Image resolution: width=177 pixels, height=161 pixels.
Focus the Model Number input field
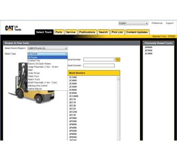pos(99,65)
